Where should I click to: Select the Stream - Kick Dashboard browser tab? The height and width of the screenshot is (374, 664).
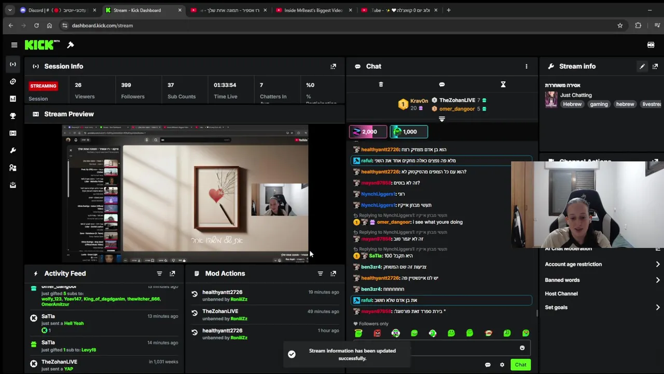pos(143,10)
